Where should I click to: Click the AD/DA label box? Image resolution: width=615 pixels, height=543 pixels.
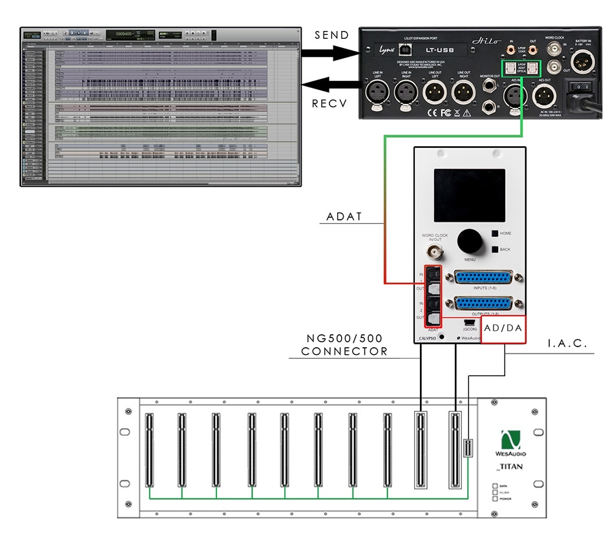(x=503, y=330)
